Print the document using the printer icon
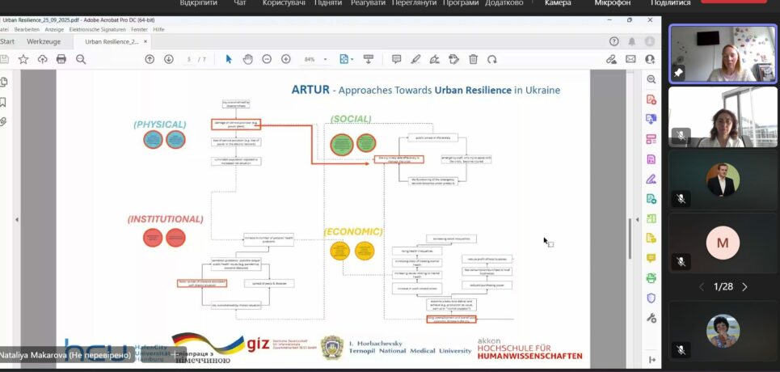 click(x=61, y=59)
